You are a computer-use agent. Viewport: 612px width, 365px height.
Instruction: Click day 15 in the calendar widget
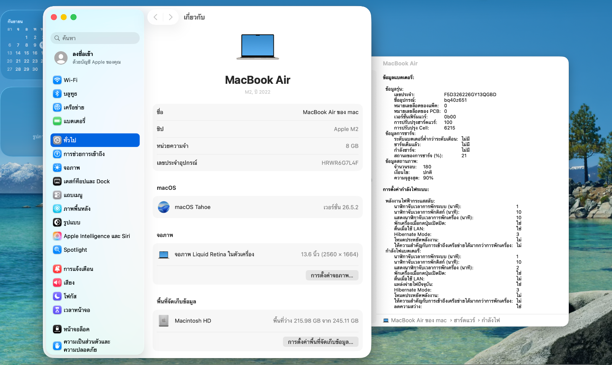(x=26, y=53)
